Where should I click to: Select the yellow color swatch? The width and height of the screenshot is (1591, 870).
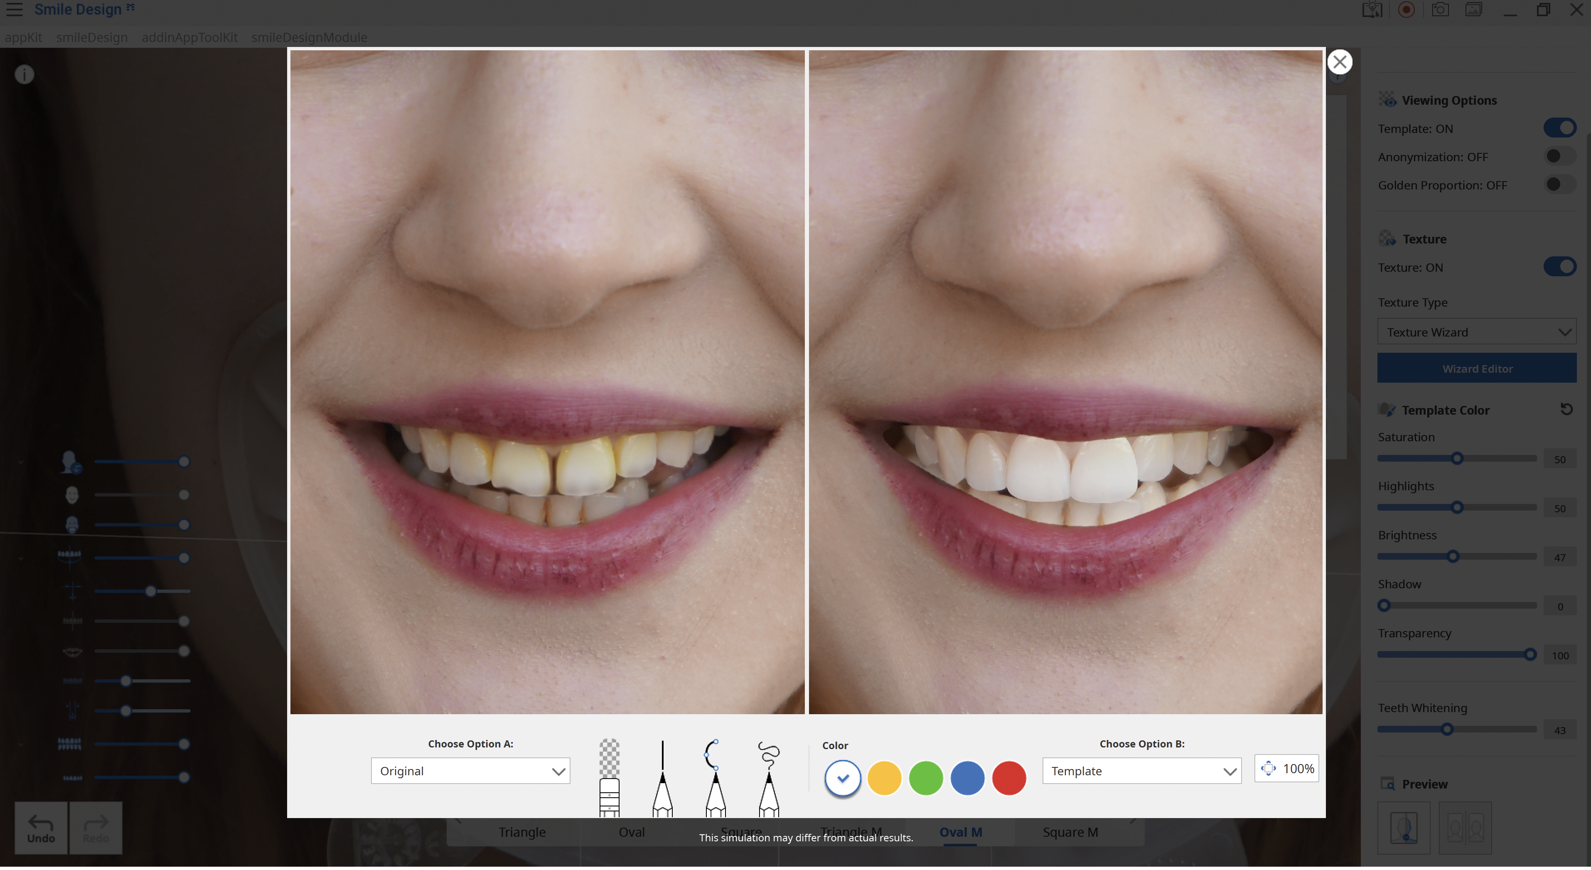[x=884, y=778]
